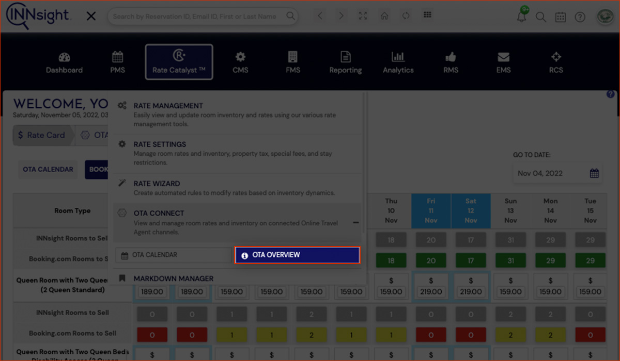
Task: Switch to Rate Card tab
Action: point(41,135)
